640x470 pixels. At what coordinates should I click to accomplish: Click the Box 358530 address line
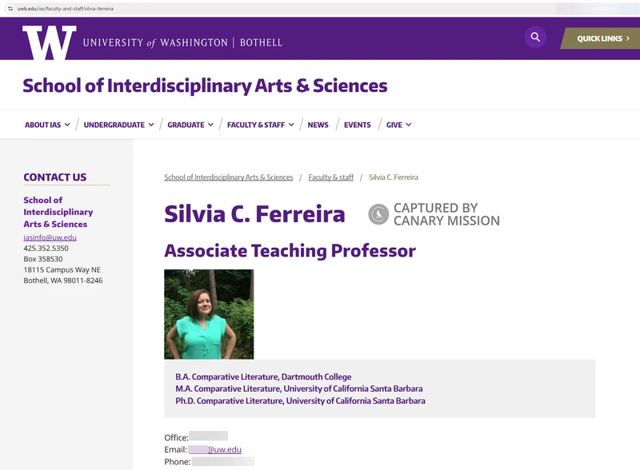coord(43,259)
